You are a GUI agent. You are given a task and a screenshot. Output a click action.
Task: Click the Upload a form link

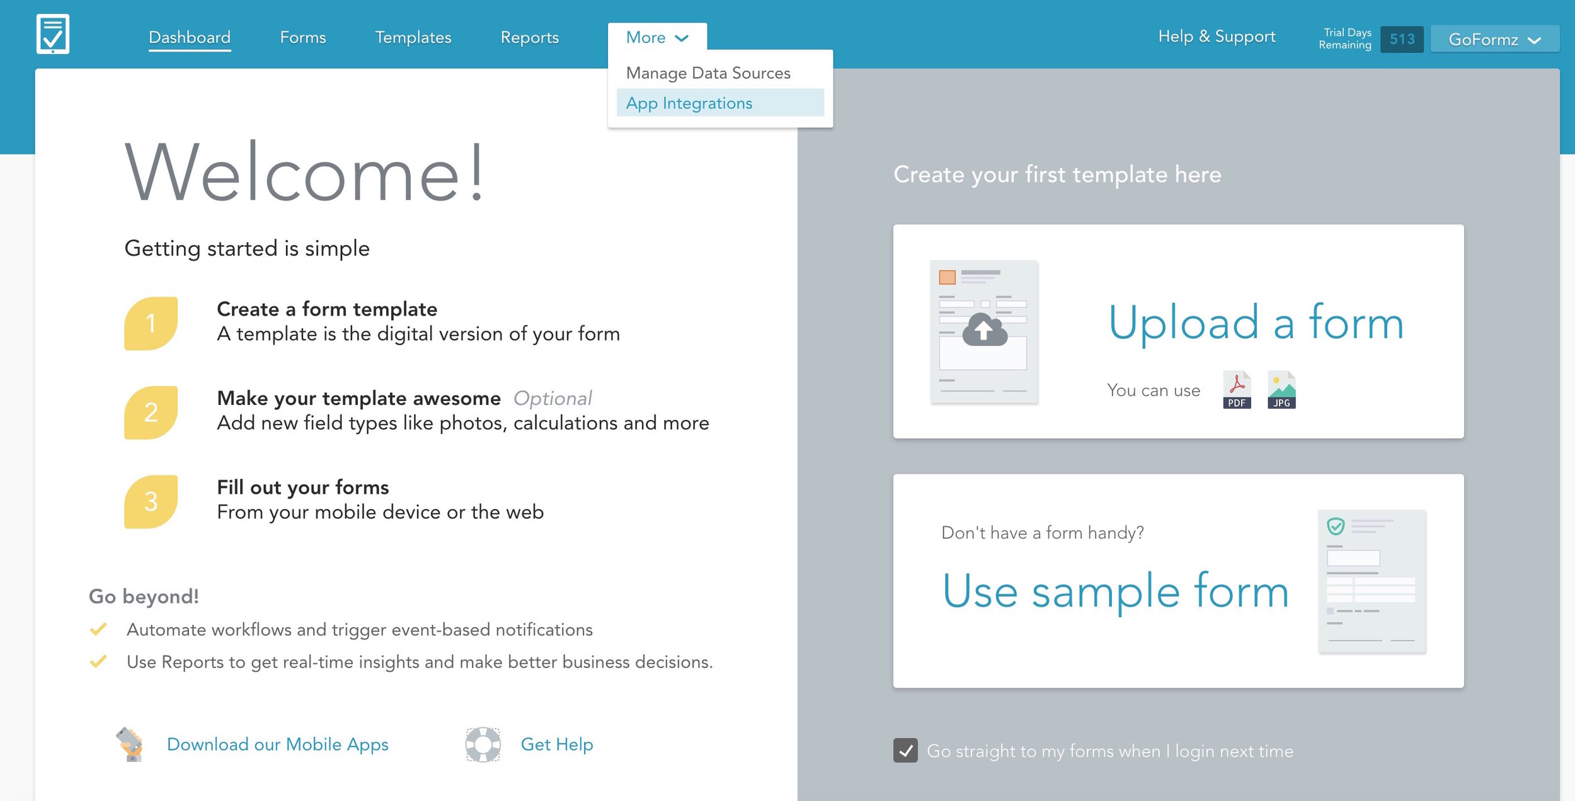(1256, 322)
